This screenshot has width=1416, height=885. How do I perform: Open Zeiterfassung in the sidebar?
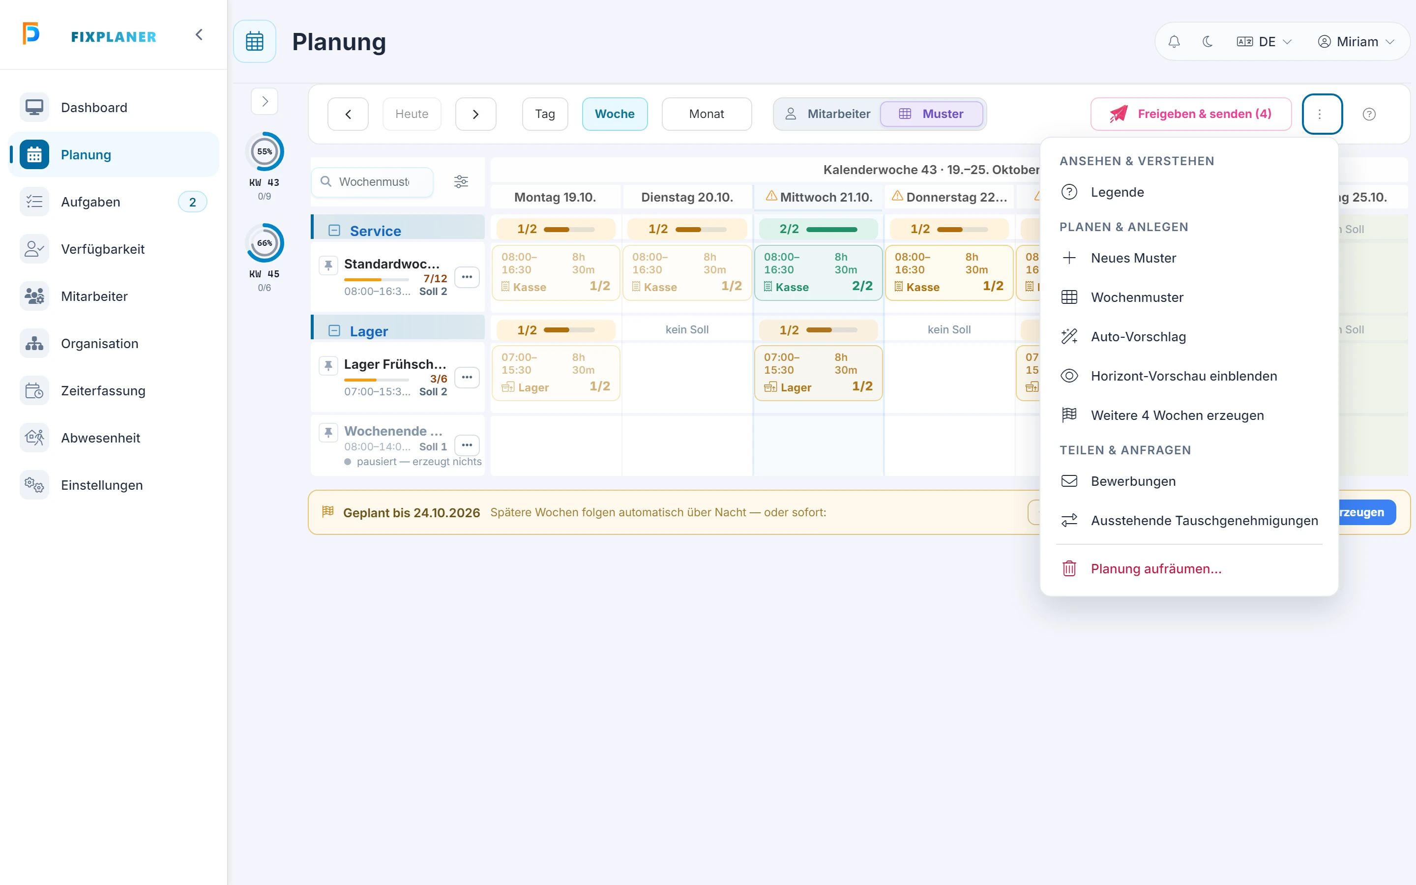114,391
